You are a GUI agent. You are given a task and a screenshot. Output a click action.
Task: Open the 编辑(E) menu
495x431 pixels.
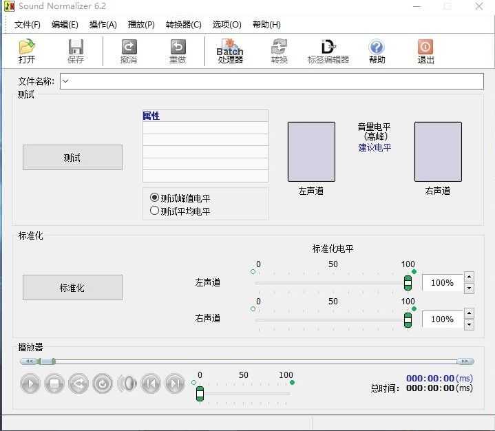click(65, 25)
